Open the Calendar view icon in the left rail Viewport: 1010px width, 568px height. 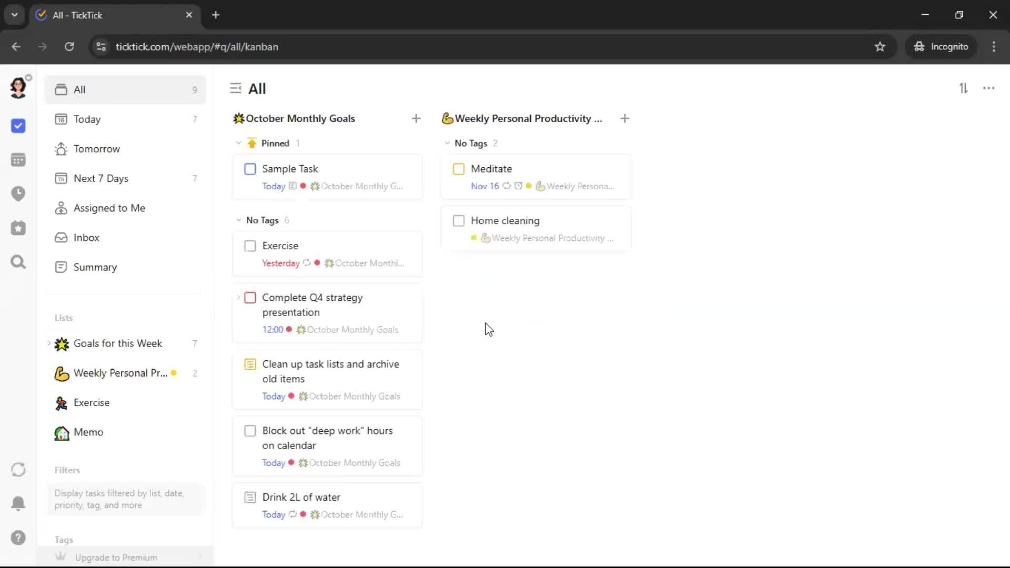(18, 160)
